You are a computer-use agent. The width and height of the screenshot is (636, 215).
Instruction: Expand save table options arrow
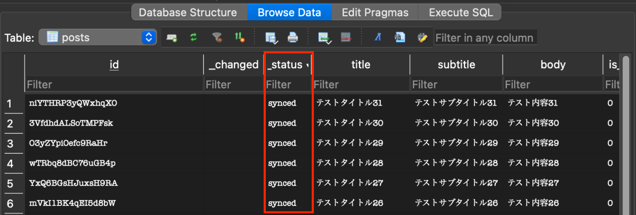tap(276, 42)
